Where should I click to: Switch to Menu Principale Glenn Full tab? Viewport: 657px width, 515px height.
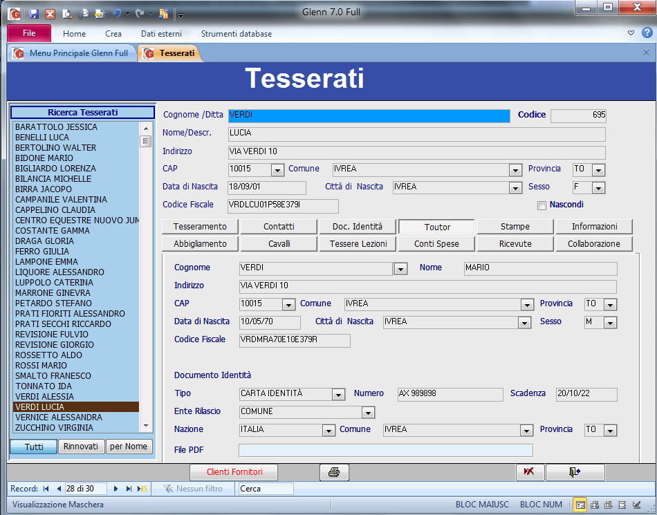coord(72,53)
